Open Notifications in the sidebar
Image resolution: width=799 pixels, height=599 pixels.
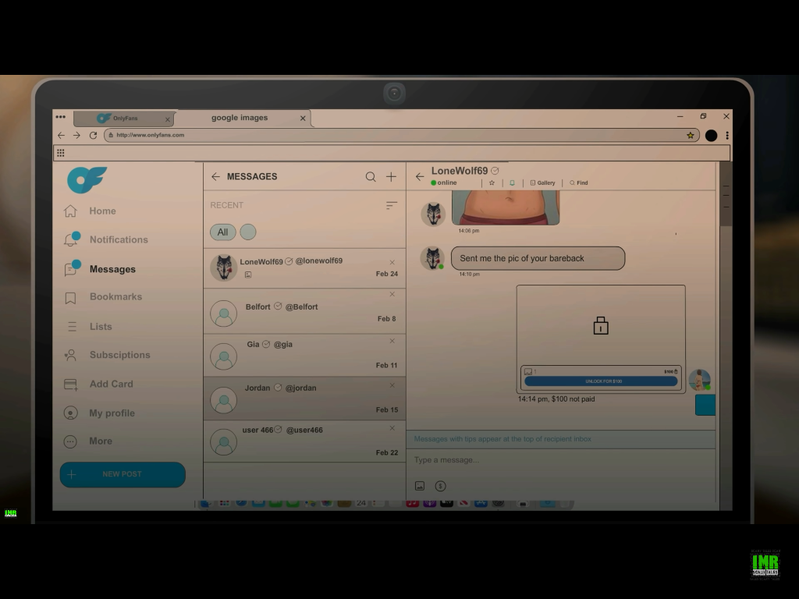click(106, 239)
